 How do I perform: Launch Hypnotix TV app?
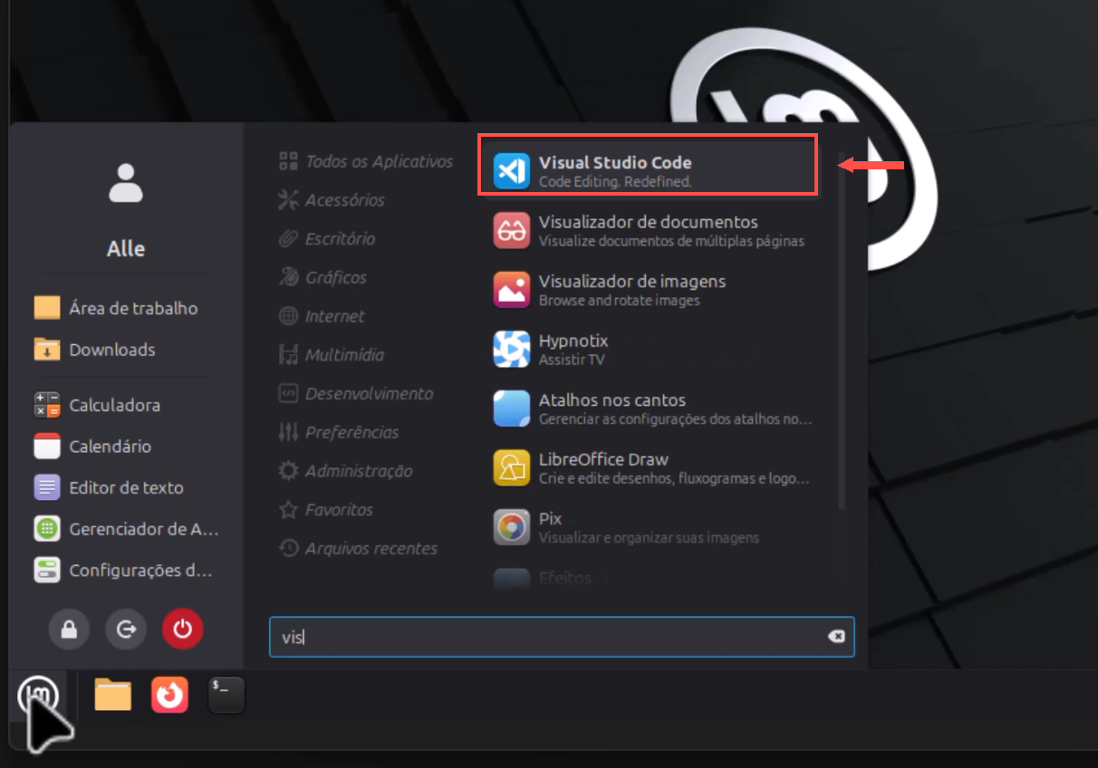(649, 350)
